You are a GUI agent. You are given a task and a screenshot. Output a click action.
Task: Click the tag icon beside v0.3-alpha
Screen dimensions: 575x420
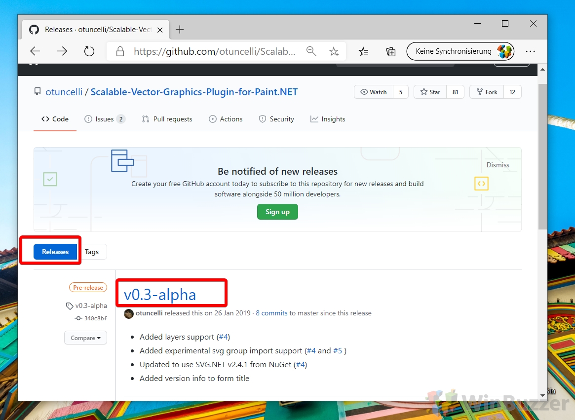pos(69,306)
